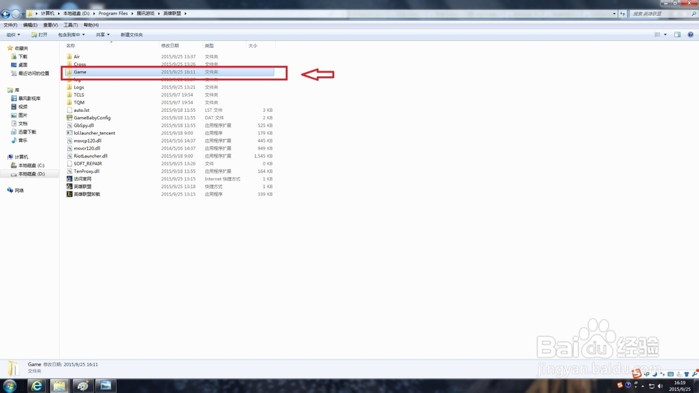Select the GbSpy.dll file icon
Screen dimensions: 699x393
pyautogui.click(x=69, y=125)
